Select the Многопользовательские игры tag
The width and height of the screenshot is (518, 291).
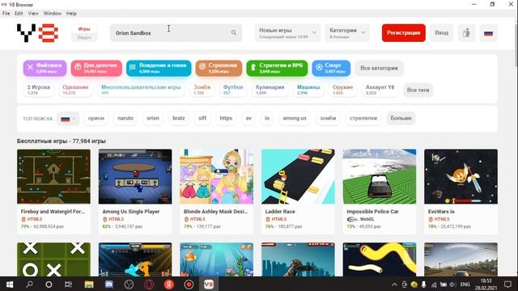[141, 90]
